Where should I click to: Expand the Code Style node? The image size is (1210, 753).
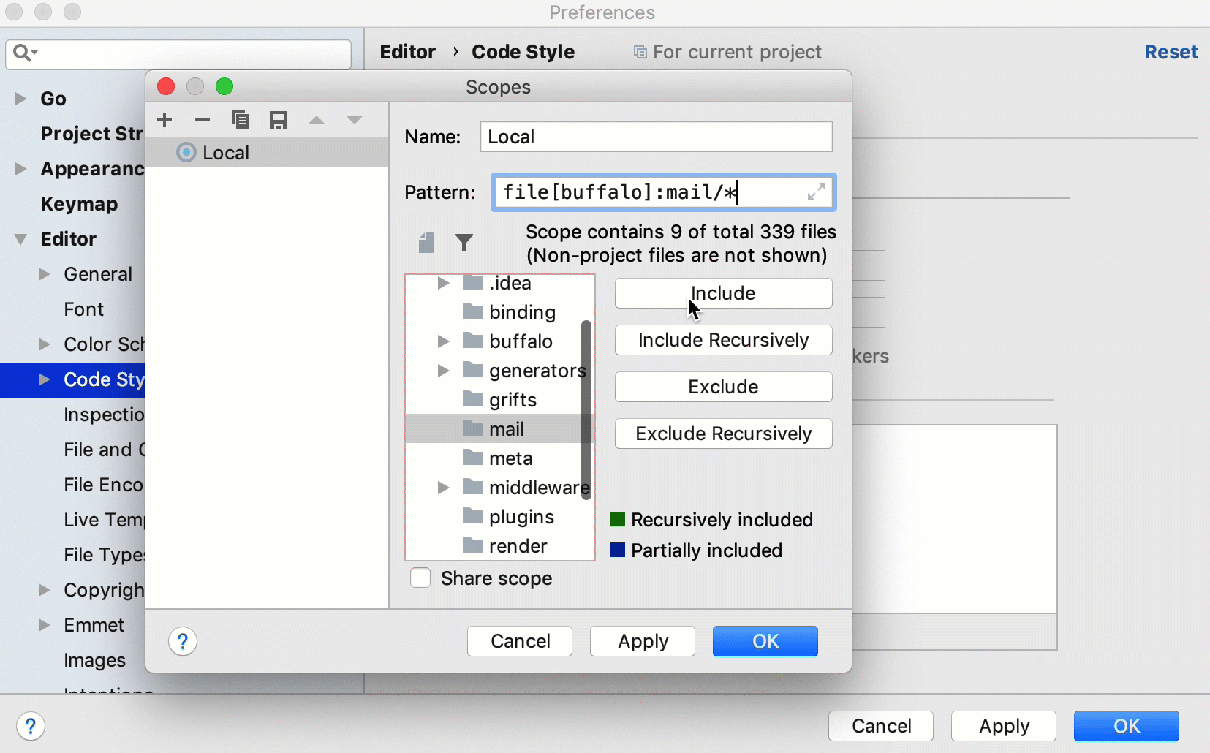(45, 379)
